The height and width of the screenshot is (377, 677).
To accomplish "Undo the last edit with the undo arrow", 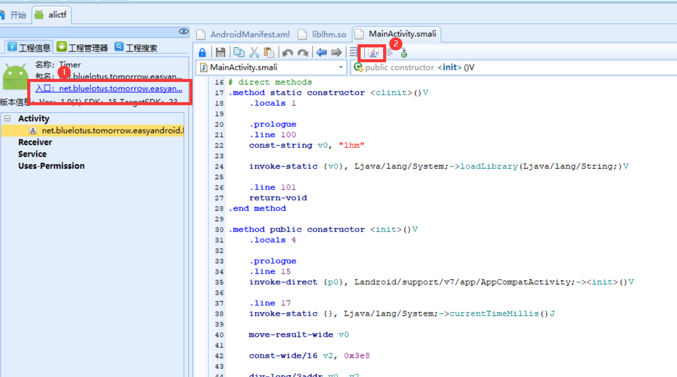I will coord(288,53).
